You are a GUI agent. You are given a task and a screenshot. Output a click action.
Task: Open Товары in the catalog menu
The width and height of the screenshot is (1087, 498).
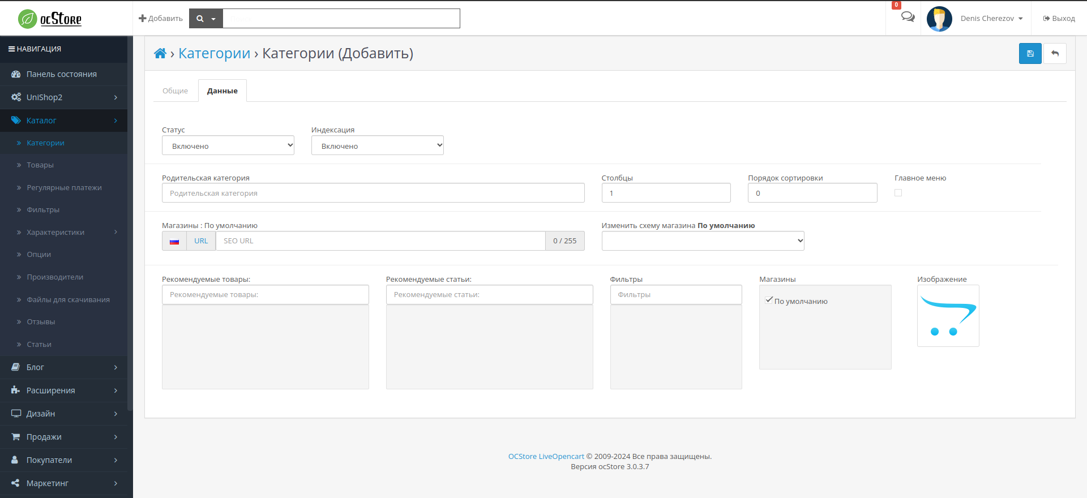(40, 165)
